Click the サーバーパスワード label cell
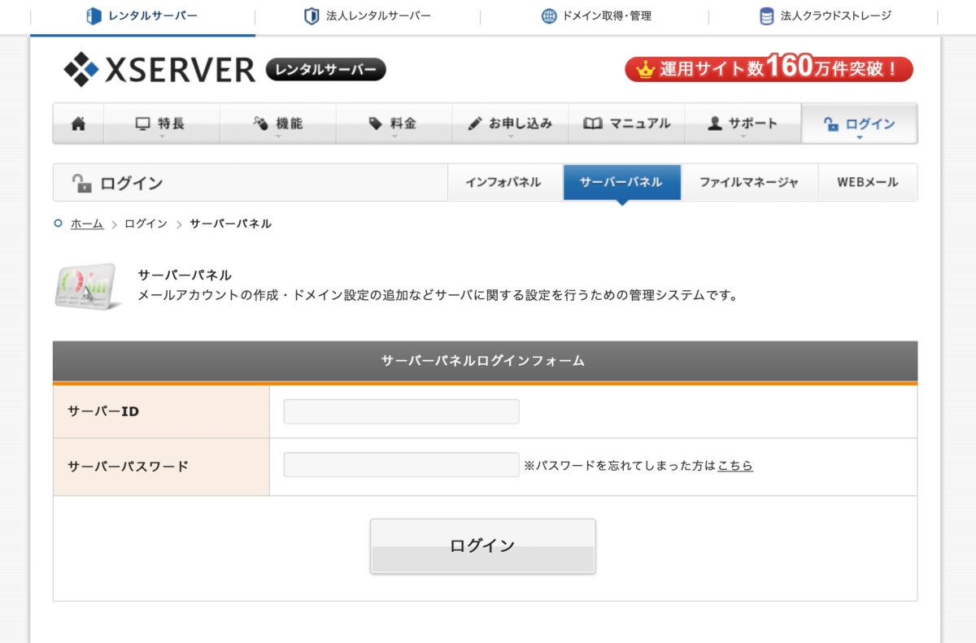The width and height of the screenshot is (976, 643). [161, 467]
